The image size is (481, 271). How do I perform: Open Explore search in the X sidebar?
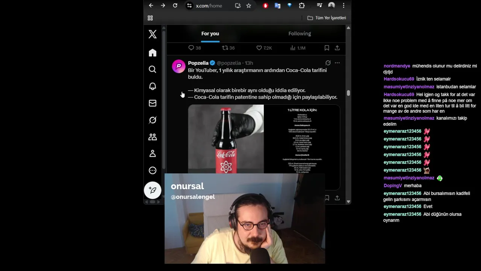point(153,69)
